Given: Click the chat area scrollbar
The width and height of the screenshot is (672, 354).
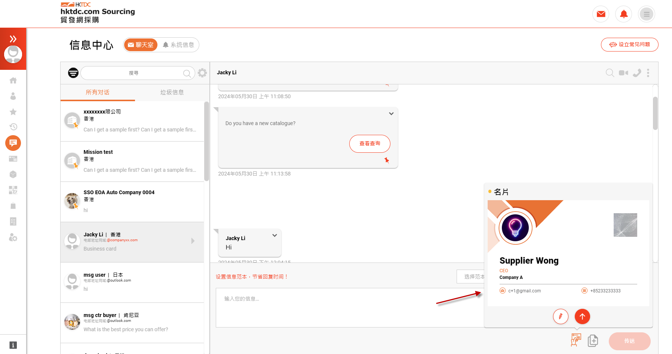Looking at the screenshot, I should [x=655, y=114].
